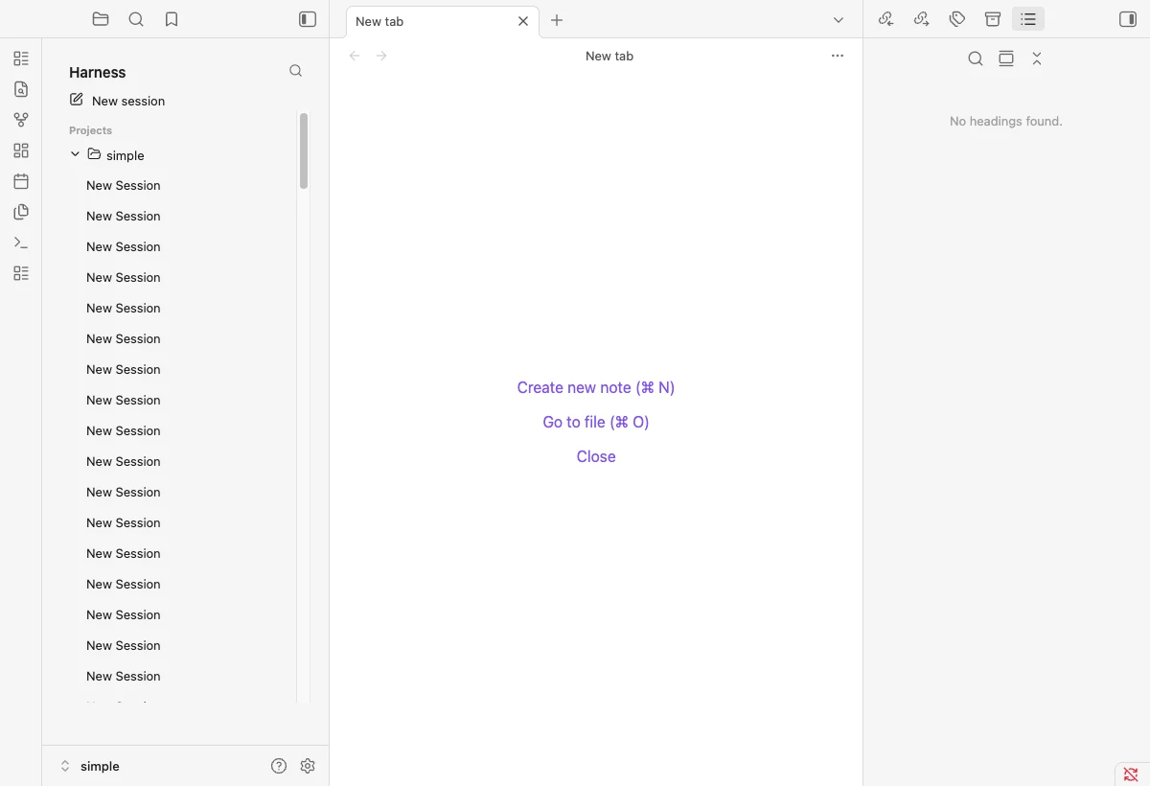
Task: Collapse the left sidebar with toggle icon
Action: (308, 19)
